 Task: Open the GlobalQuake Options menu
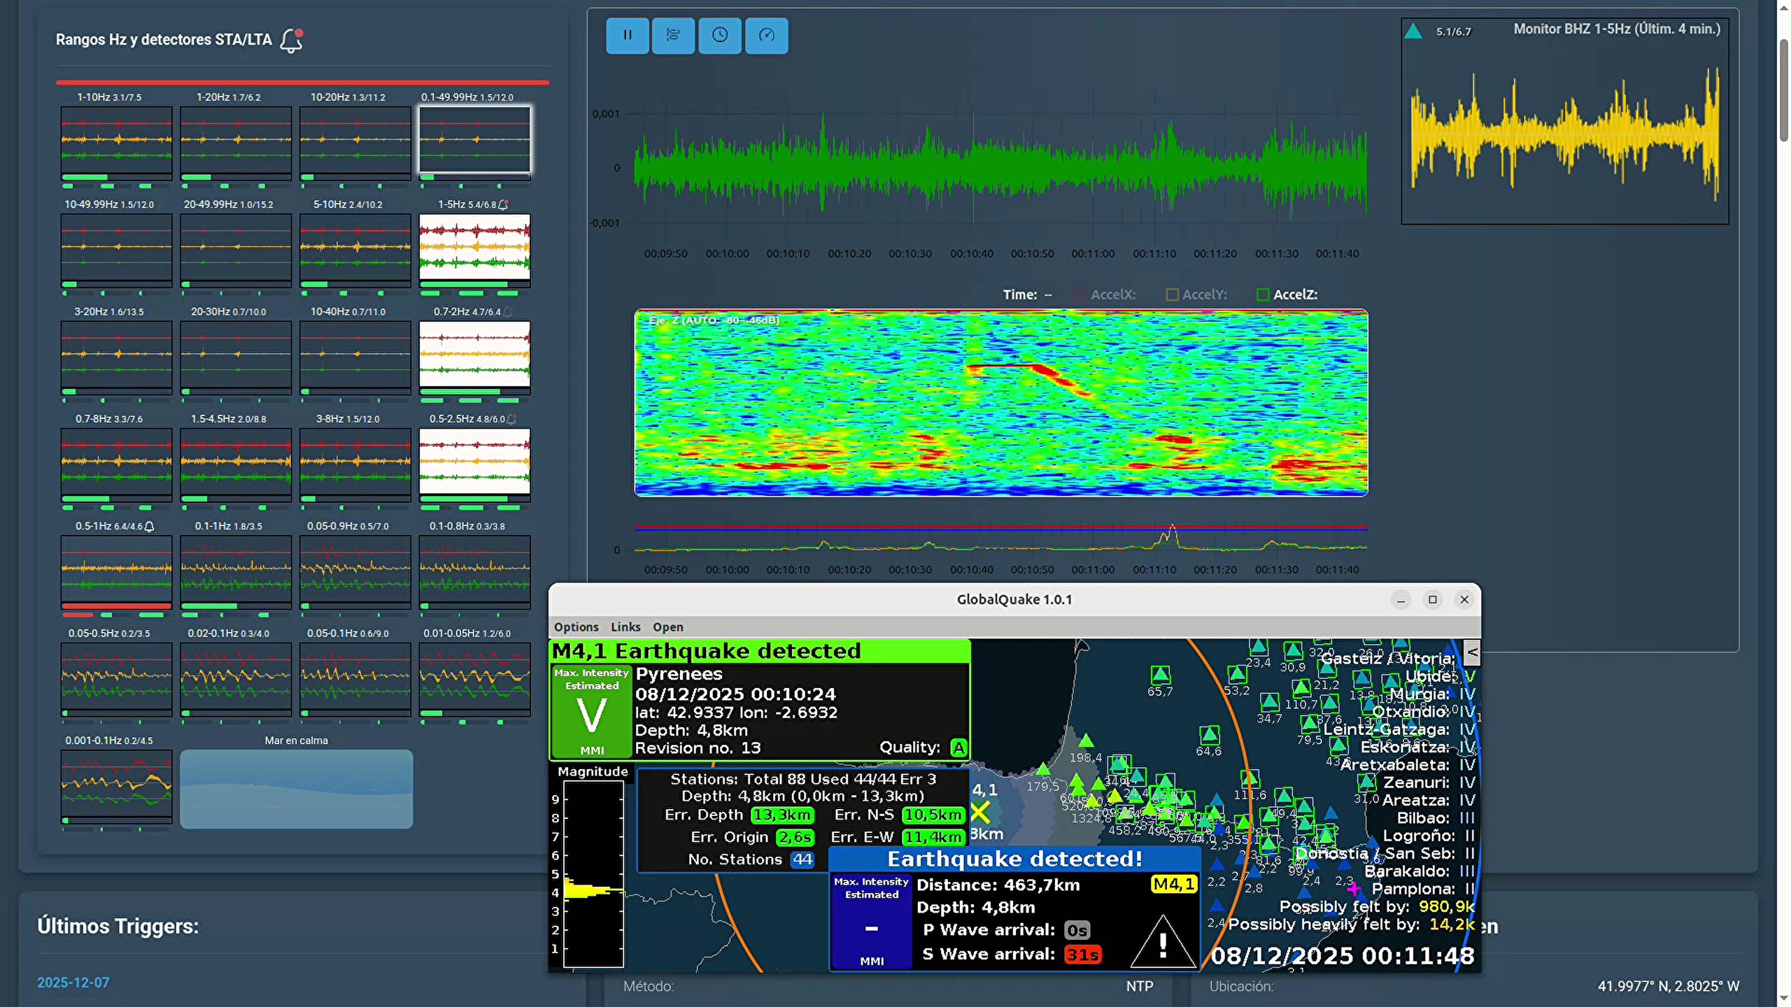coord(576,627)
